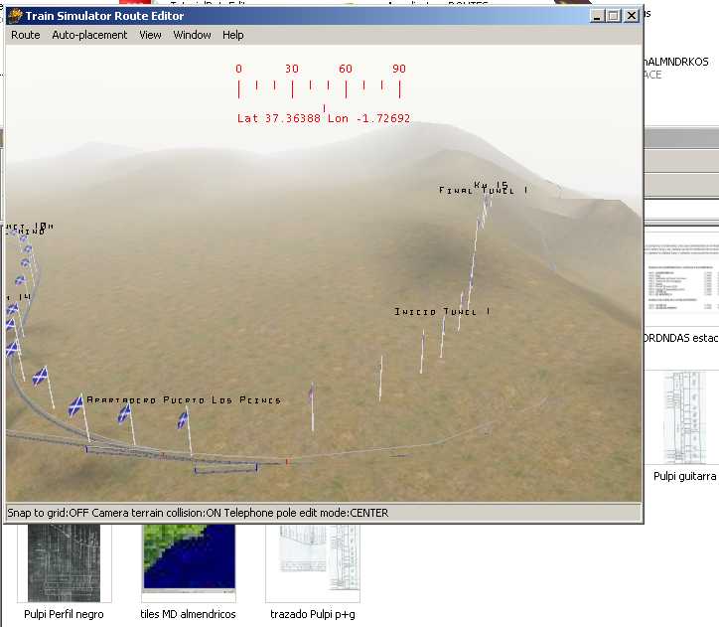Close the Route Editor window

tap(632, 16)
